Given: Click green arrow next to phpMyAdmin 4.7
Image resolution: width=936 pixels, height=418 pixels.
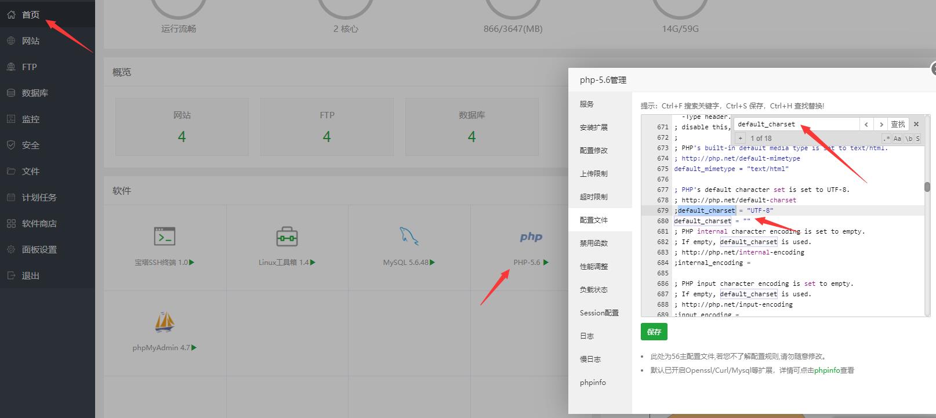Looking at the screenshot, I should tap(194, 348).
